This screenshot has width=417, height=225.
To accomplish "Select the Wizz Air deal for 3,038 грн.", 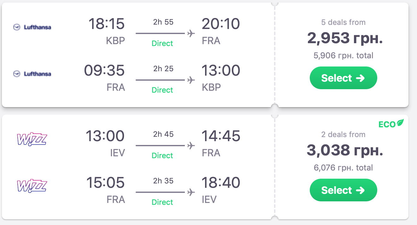I will pos(343,190).
